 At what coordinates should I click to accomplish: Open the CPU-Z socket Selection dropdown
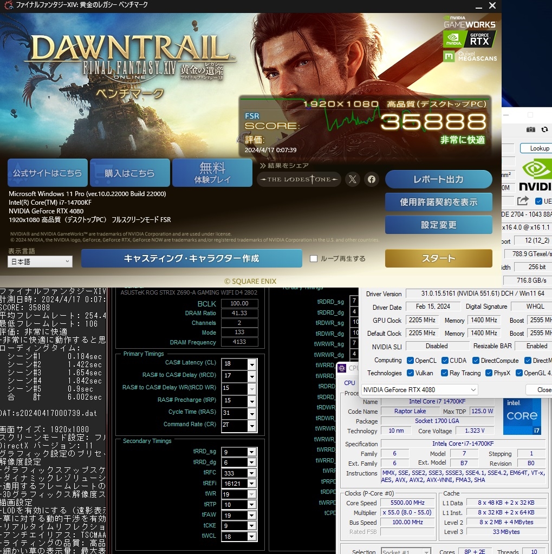(x=406, y=551)
